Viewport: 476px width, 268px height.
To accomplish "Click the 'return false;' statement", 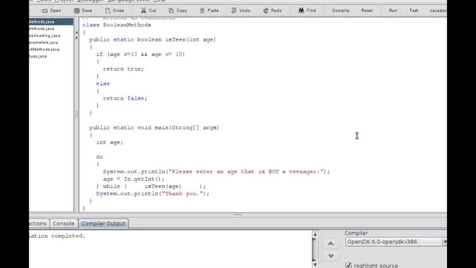I will tap(125, 98).
